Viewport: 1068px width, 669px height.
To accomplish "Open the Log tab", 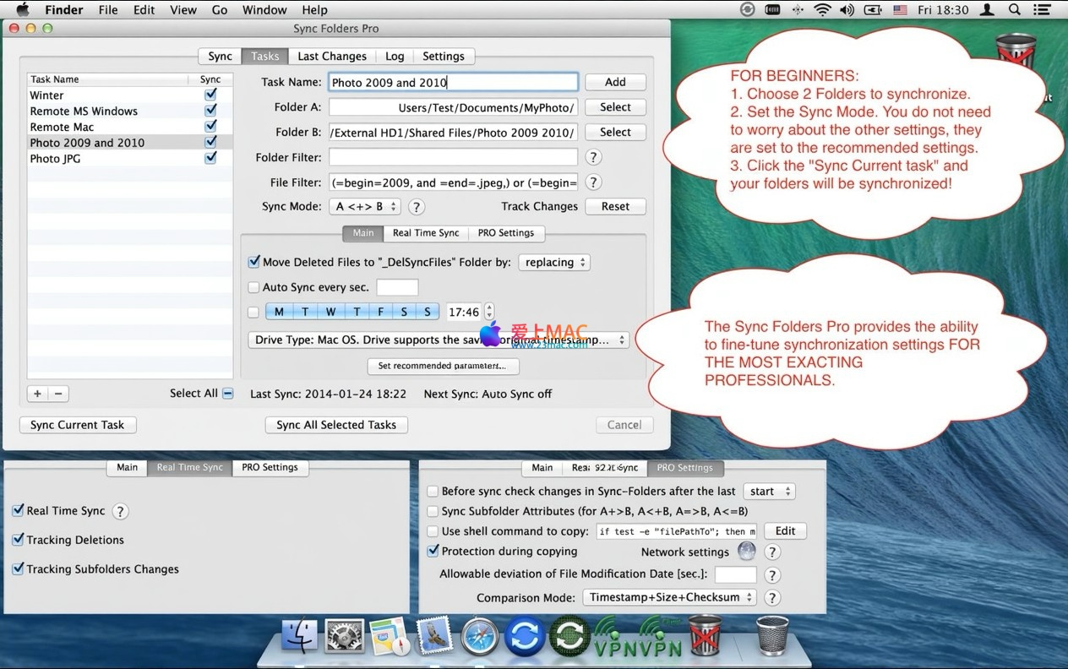I will (395, 57).
